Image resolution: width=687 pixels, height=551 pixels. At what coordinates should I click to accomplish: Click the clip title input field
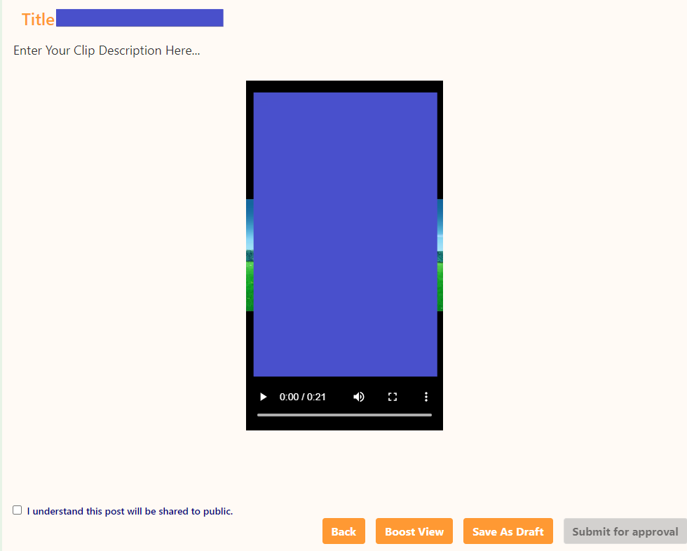139,18
